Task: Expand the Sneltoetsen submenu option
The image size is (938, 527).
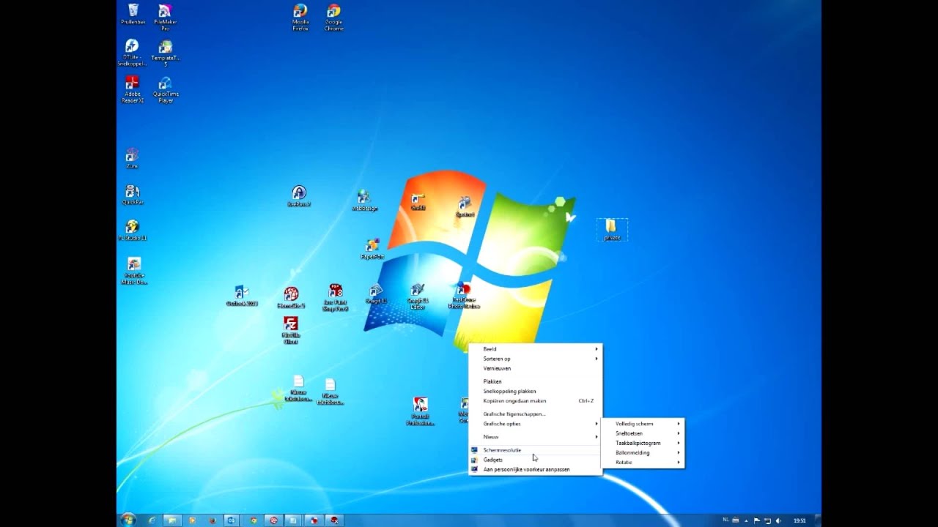Action: (x=643, y=433)
